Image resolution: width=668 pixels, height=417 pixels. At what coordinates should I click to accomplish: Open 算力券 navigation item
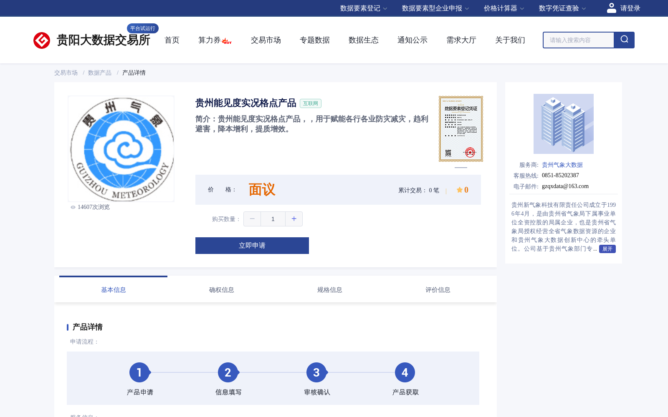210,40
